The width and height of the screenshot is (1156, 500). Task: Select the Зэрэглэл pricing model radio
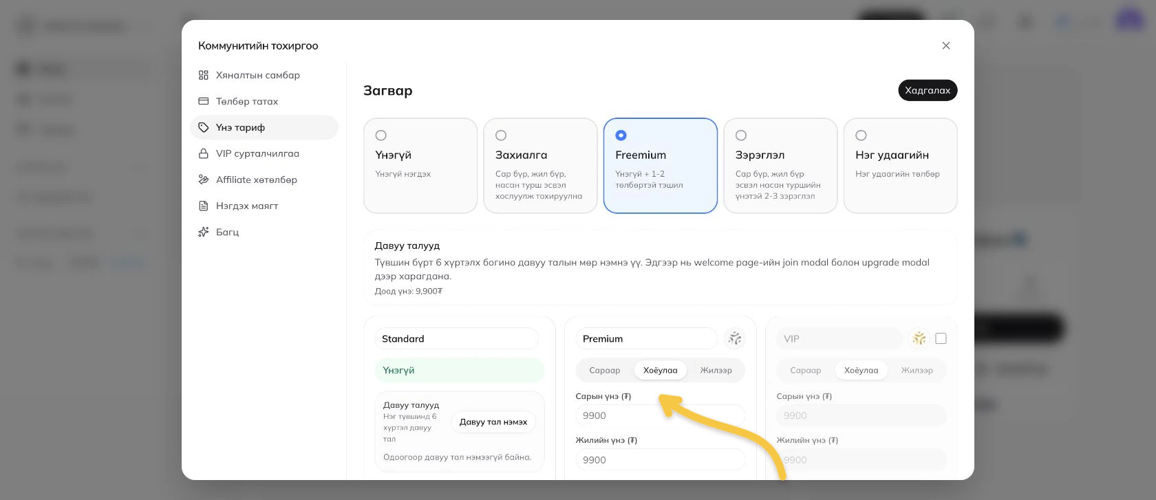[x=741, y=135]
